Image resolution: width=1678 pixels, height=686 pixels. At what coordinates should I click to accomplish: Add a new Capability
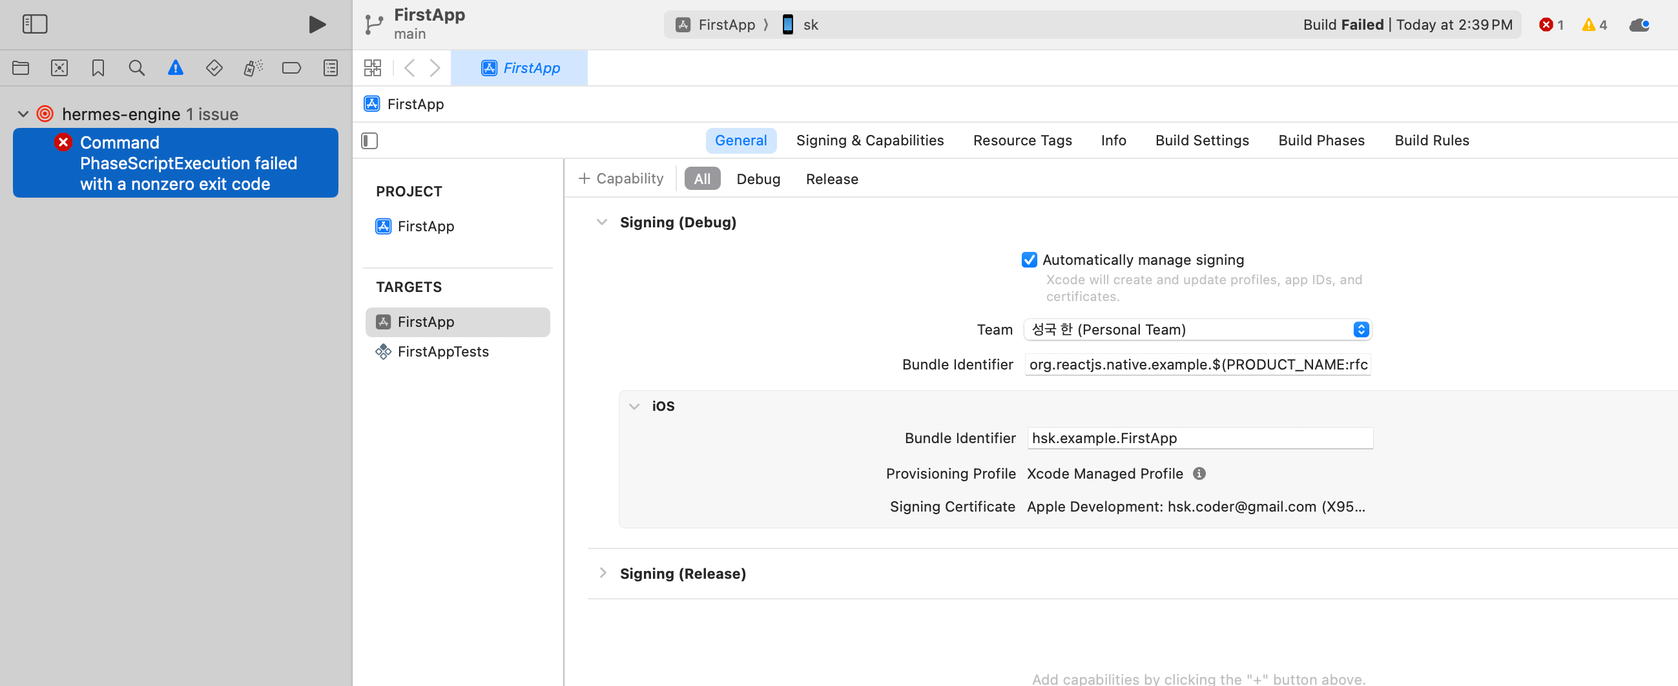click(621, 178)
